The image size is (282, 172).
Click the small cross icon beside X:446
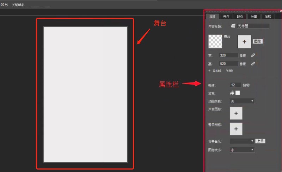pos(209,71)
